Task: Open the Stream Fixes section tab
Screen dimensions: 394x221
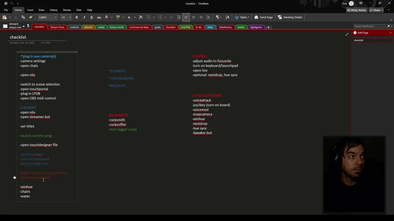Action: pos(57,27)
